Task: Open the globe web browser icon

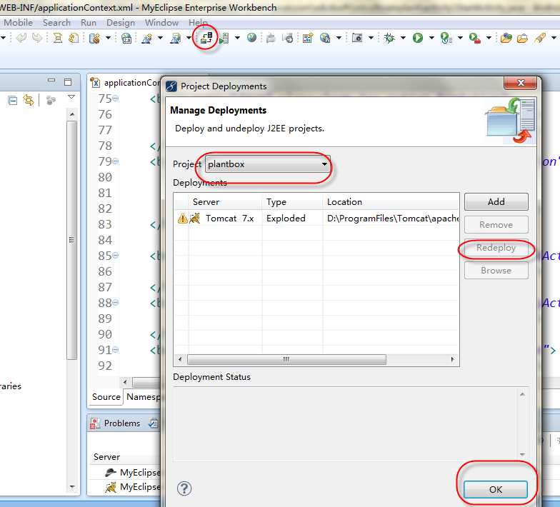Action: point(251,37)
